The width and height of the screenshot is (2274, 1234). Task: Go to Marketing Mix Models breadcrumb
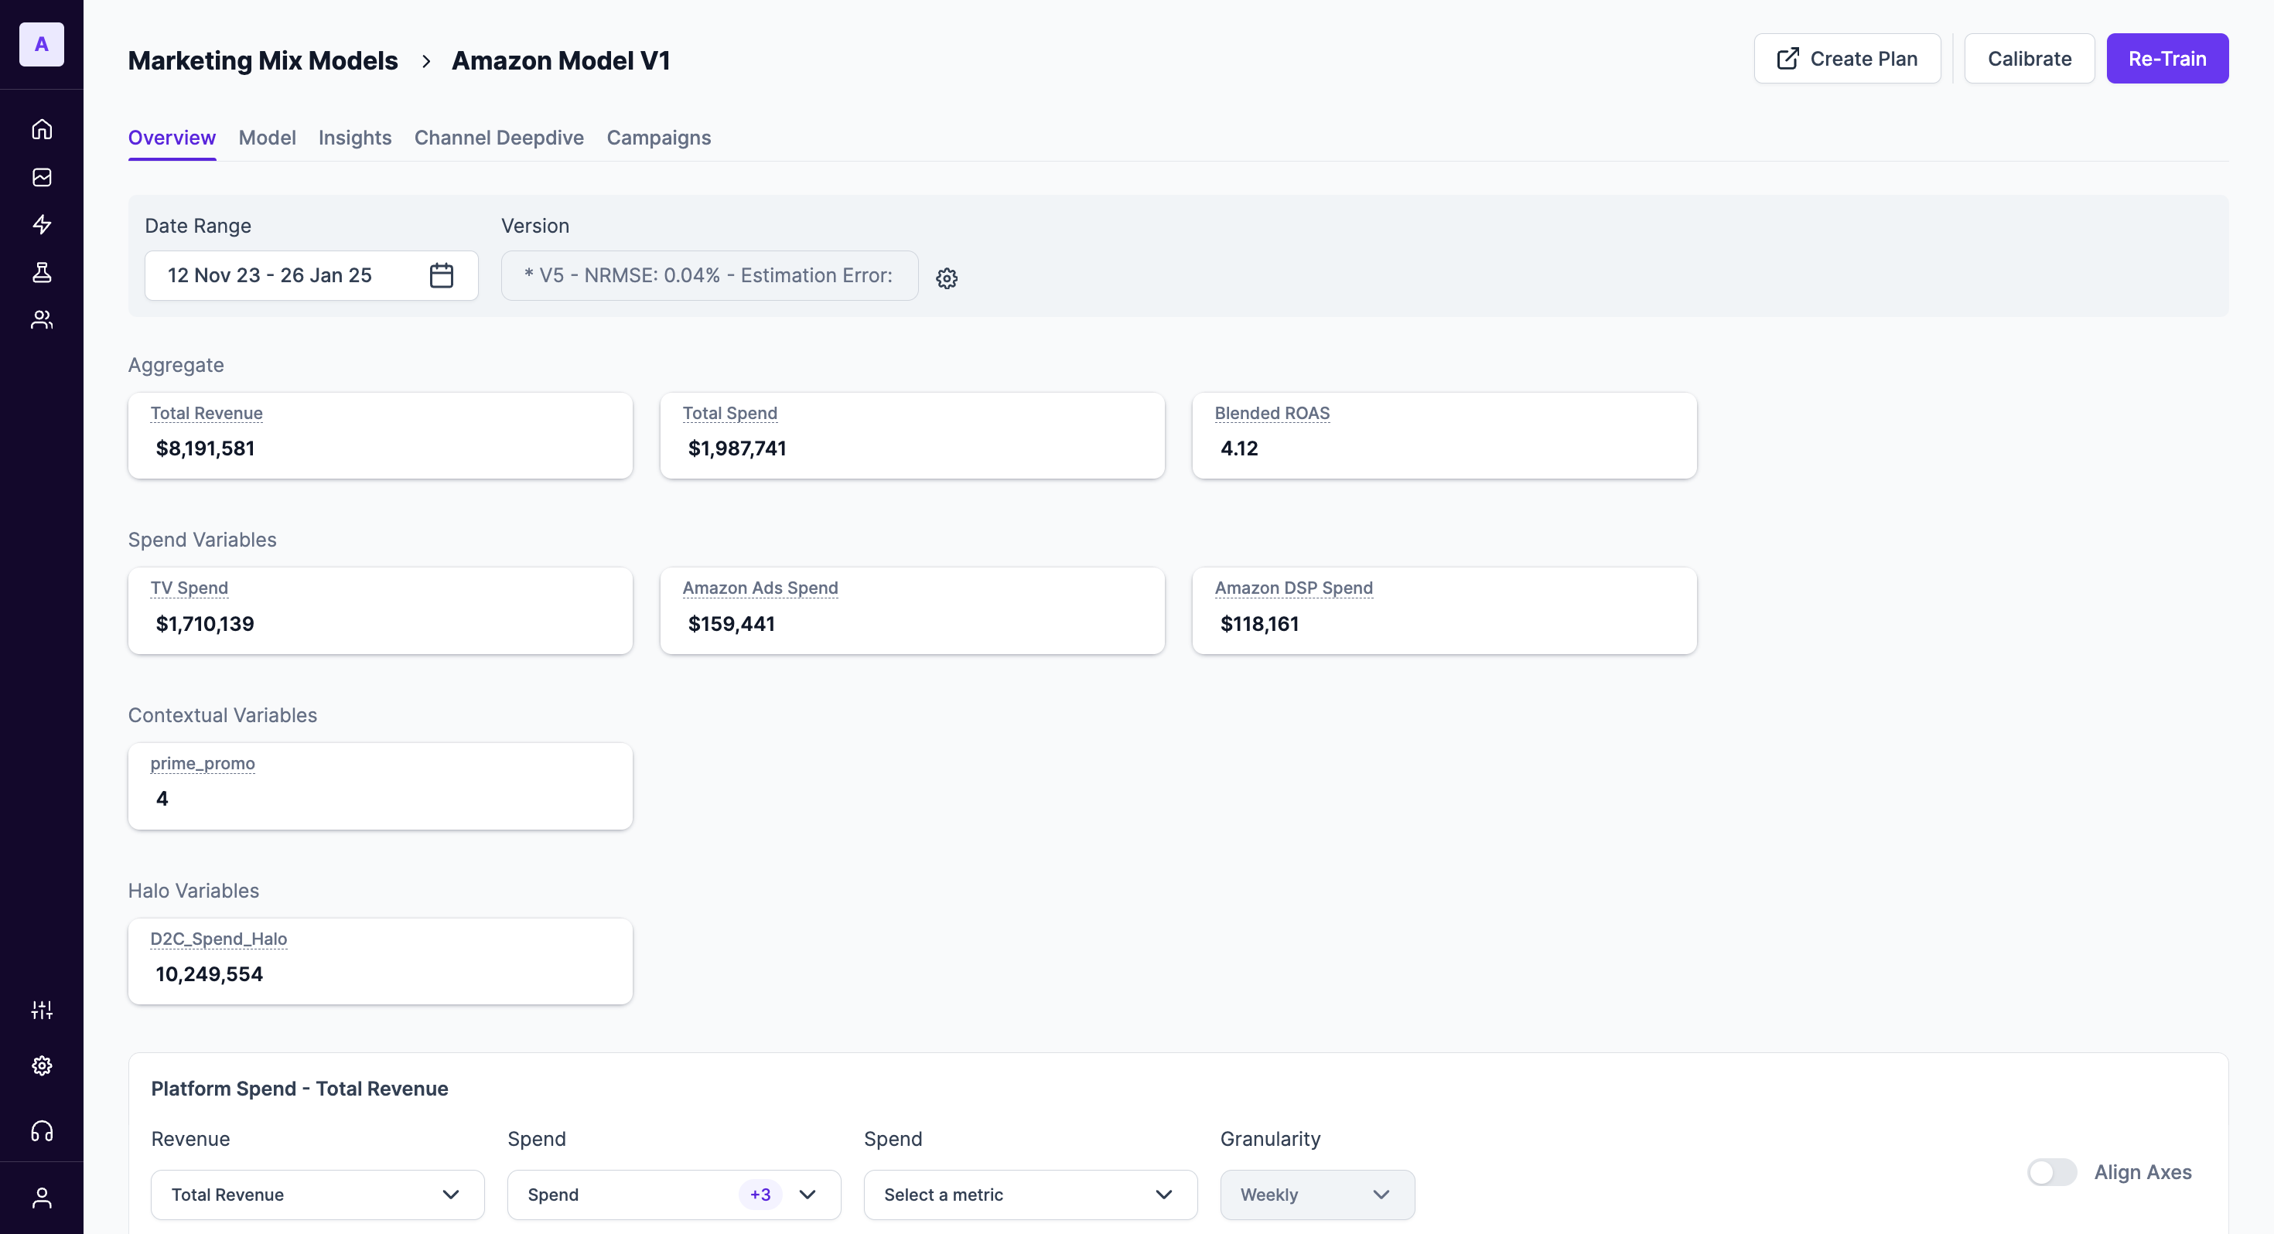tap(263, 61)
